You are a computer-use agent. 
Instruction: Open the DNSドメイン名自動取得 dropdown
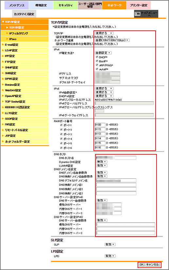pyautogui.click(x=102, y=172)
